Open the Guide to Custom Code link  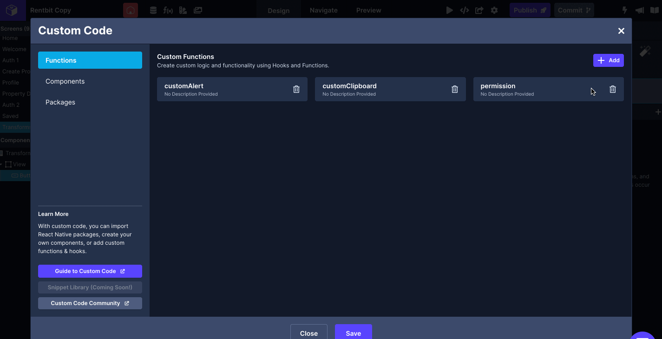[90, 271]
